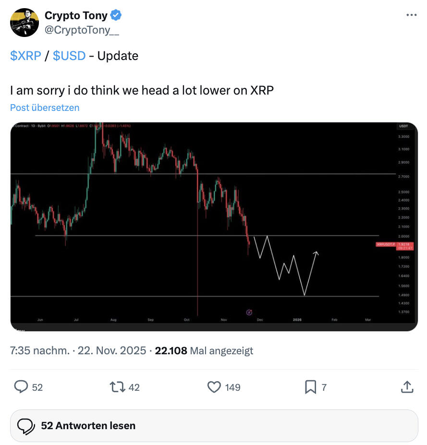Click the share upload icon
Screen dimensions: 427x445
pos(406,386)
